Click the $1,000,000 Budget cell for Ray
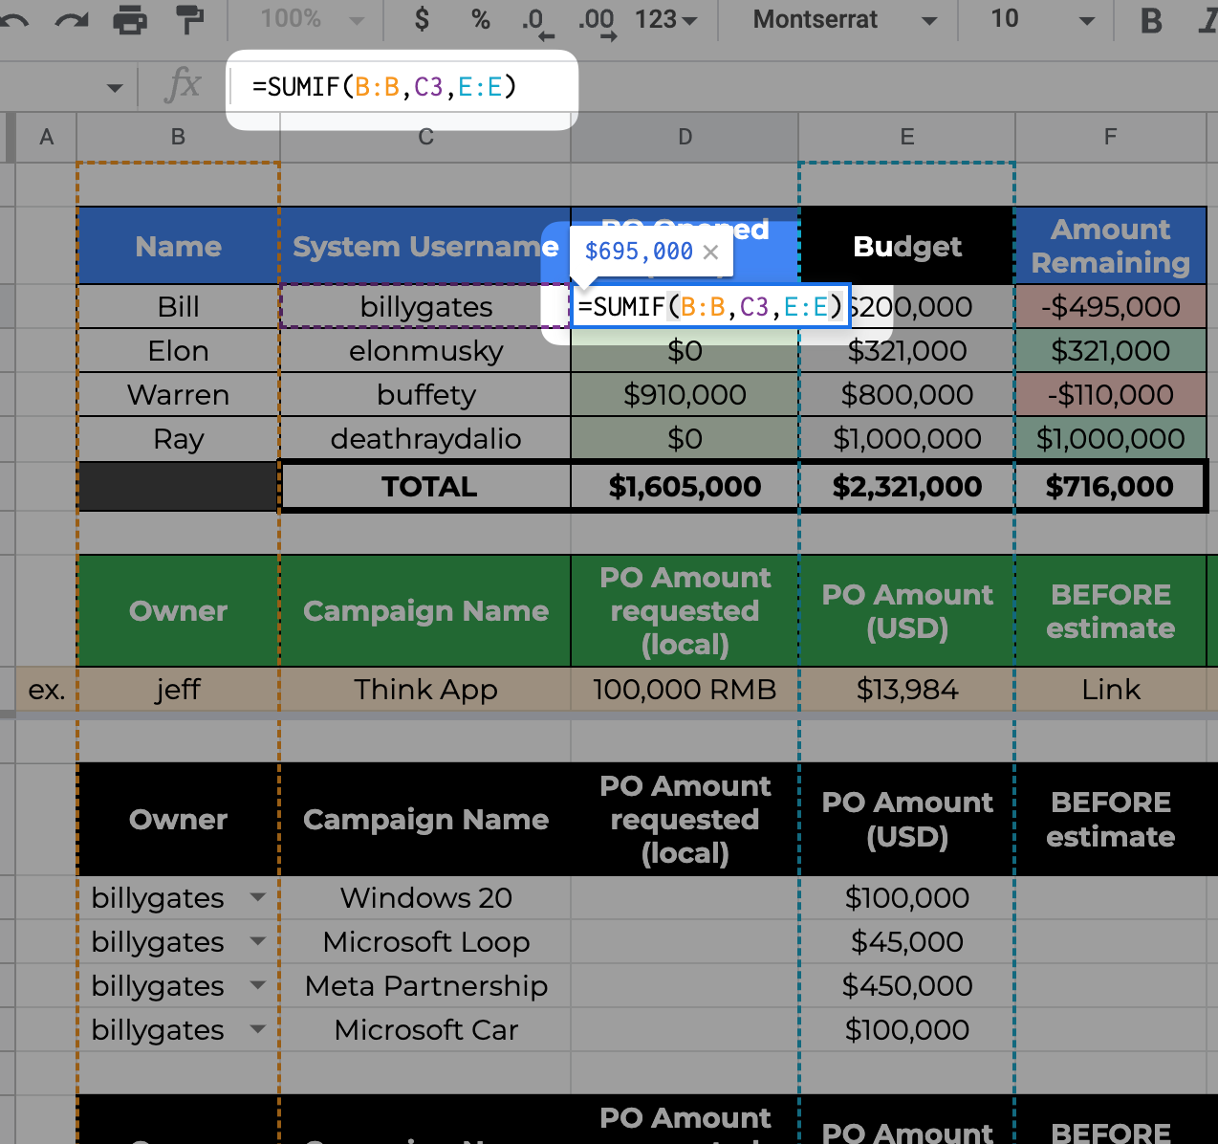This screenshot has height=1144, width=1218. coord(906,438)
